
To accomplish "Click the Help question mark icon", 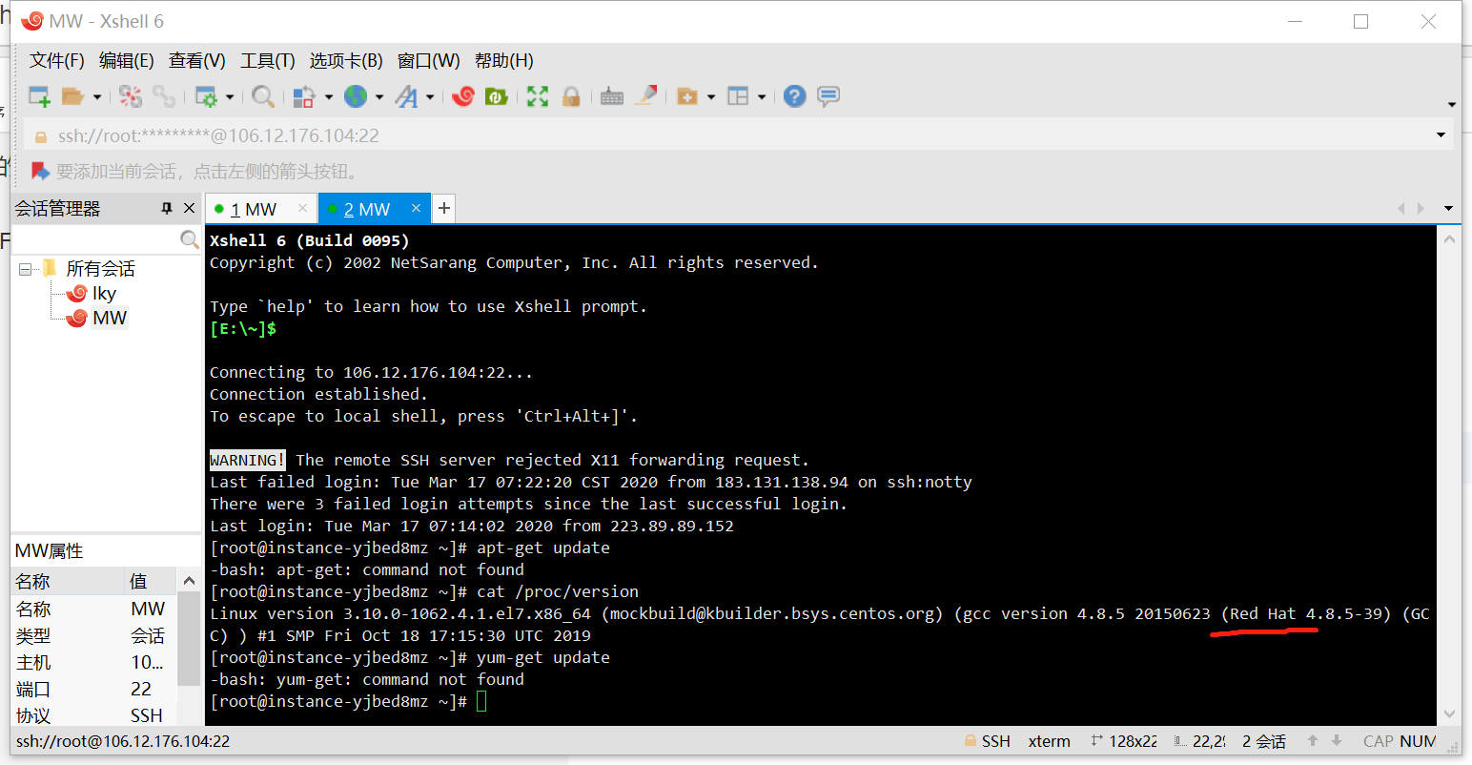I will point(794,95).
